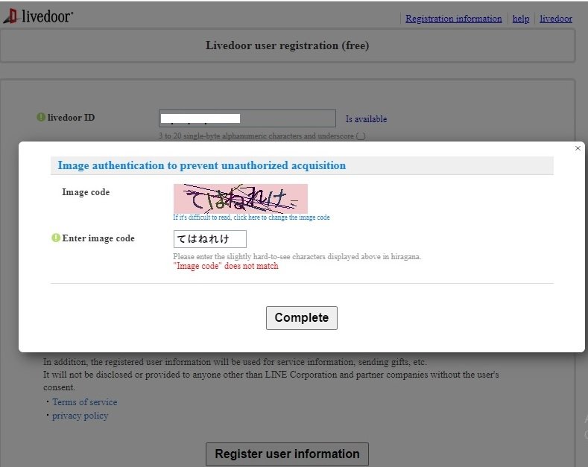Click the green alert icon beside livedoor ID

[x=41, y=118]
